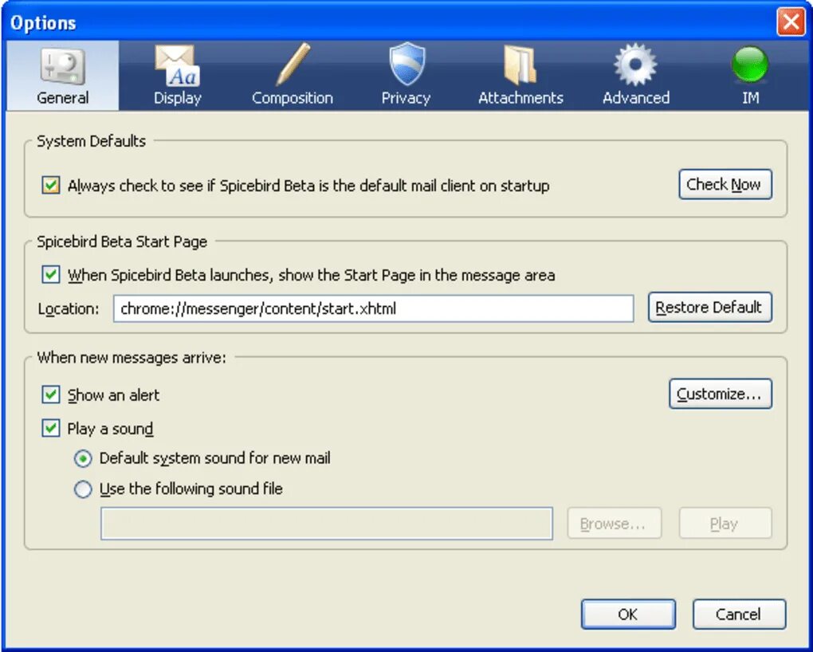The height and width of the screenshot is (652, 813).
Task: Open the Customize alert settings button
Action: pos(721,395)
